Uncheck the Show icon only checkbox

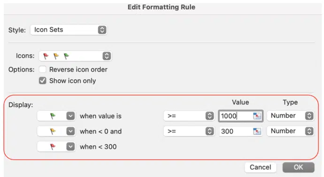(43, 81)
